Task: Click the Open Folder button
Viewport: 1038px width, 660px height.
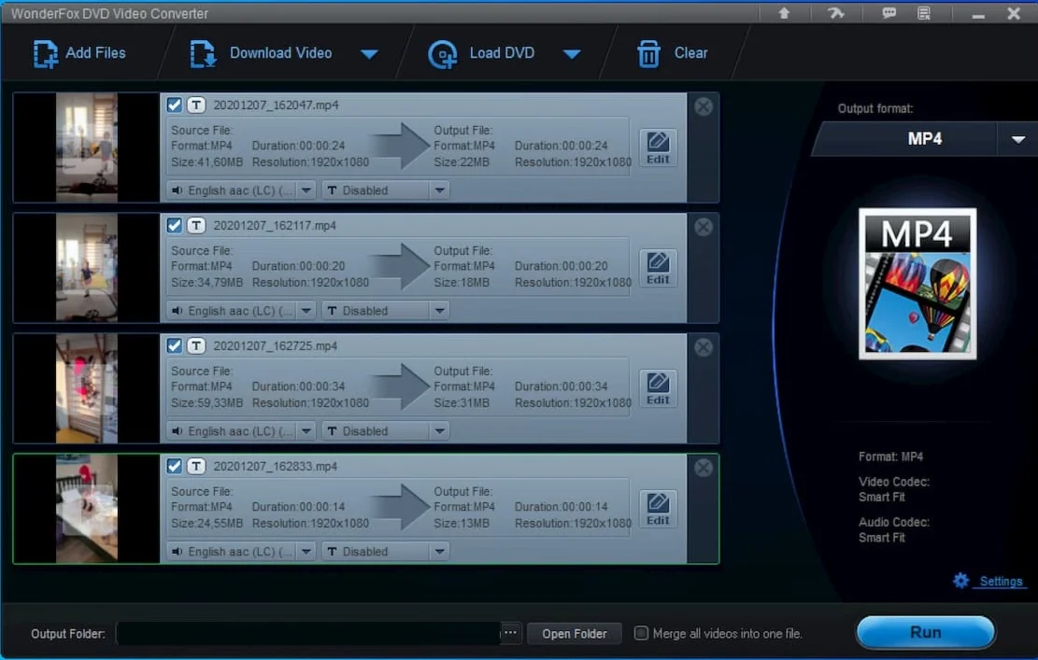Action: coord(574,634)
